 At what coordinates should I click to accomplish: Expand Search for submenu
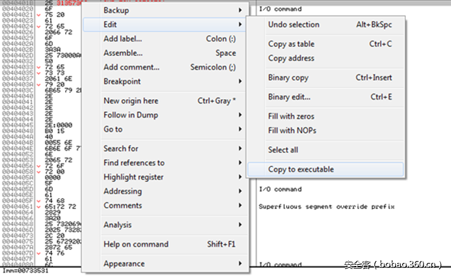click(120, 149)
